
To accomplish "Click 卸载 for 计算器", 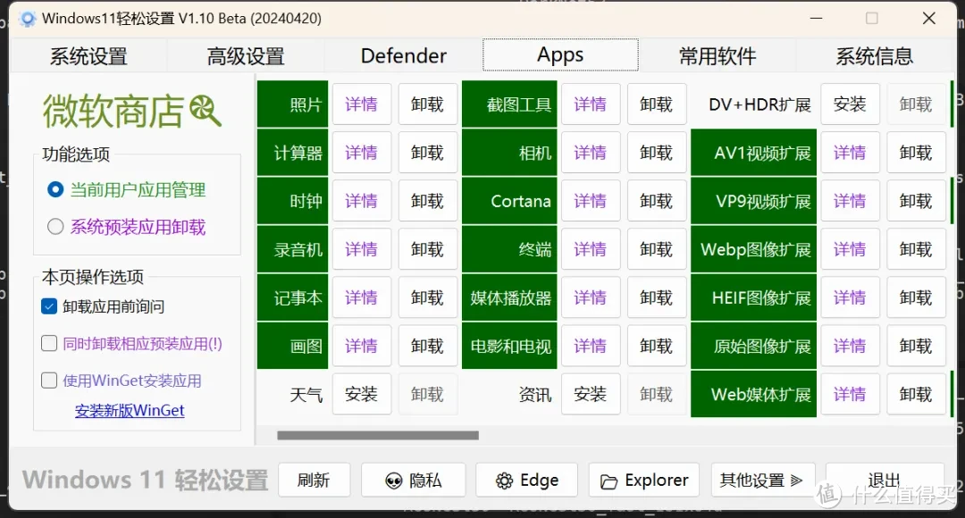I will [428, 153].
